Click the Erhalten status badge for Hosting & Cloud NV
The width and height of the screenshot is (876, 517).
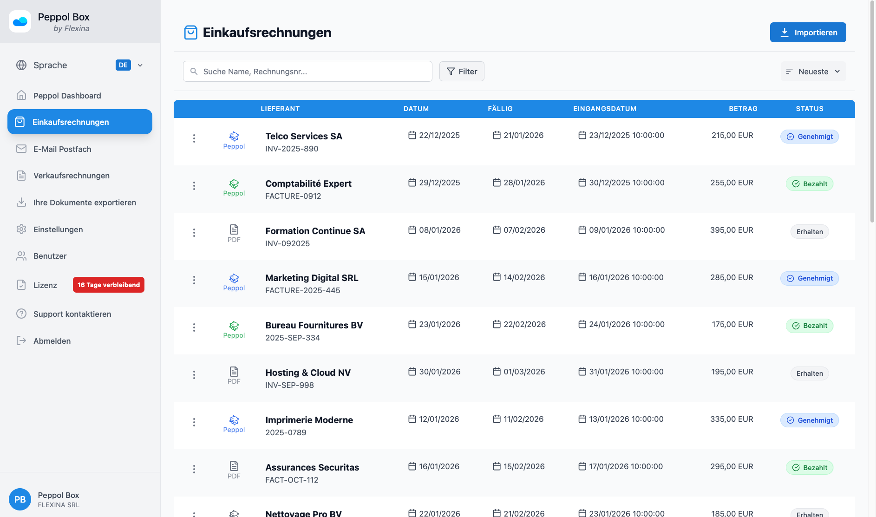pos(809,373)
